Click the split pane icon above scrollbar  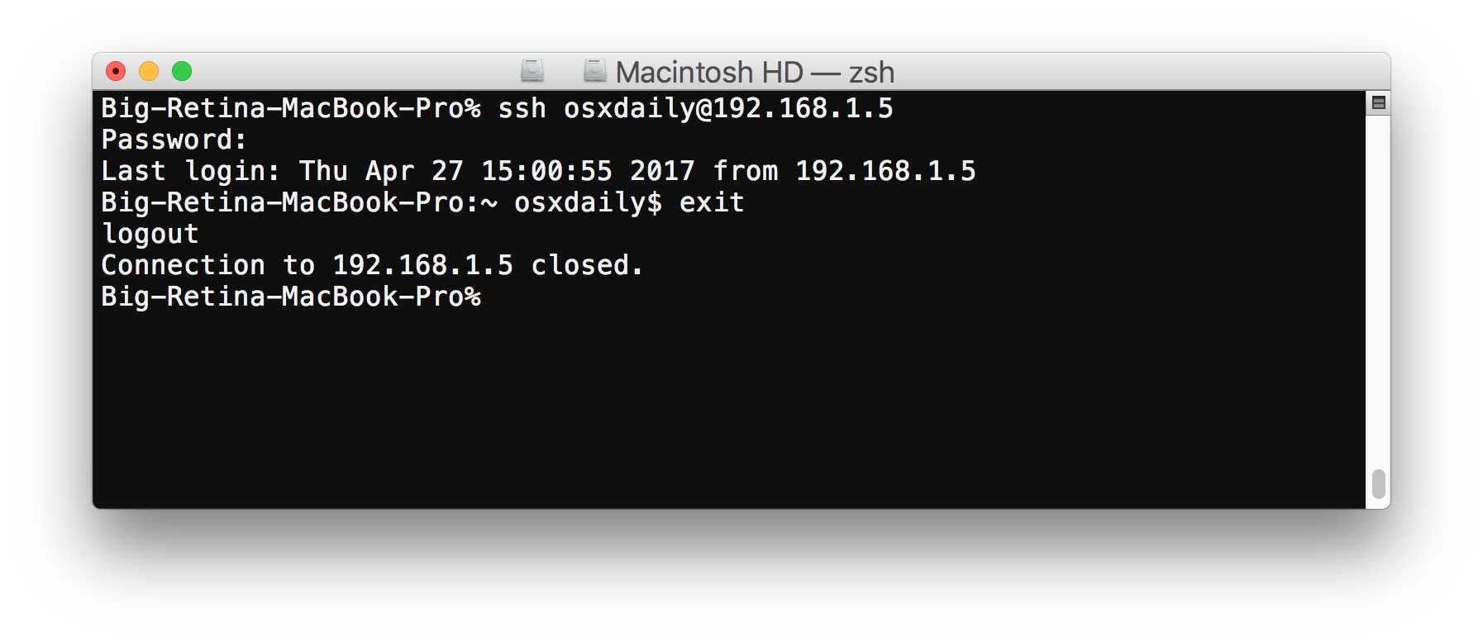coord(1378,103)
